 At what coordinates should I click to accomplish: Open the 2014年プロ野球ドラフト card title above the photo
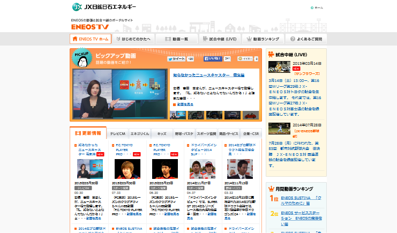tap(242, 149)
